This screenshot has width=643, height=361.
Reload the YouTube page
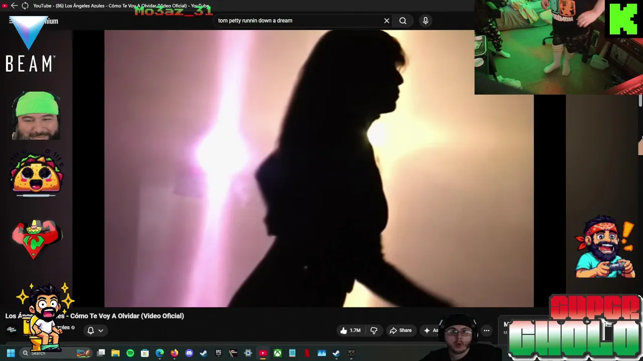click(25, 6)
